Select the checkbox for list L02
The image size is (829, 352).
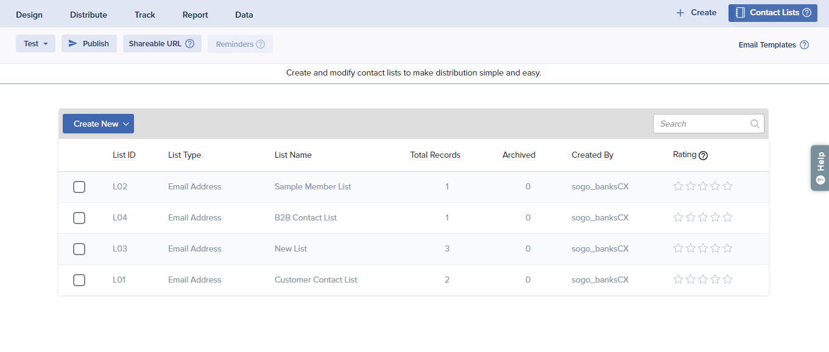coord(79,187)
